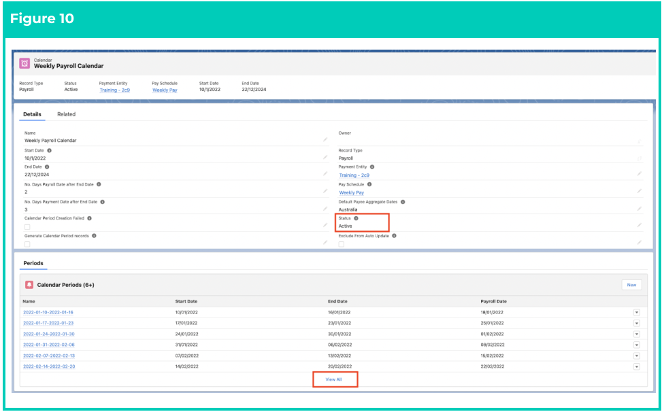This screenshot has height=412, width=664.
Task: Open Weekly Pay link in header
Action: [165, 90]
